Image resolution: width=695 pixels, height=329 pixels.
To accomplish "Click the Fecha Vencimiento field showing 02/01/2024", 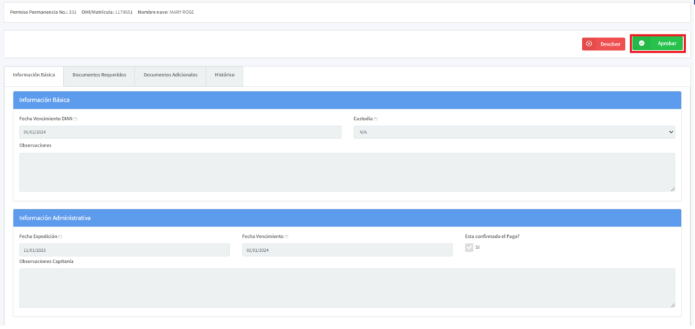I will (347, 250).
